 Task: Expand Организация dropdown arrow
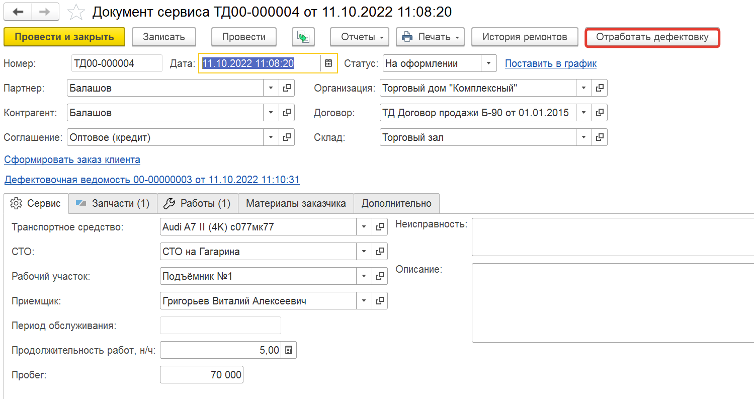point(584,88)
